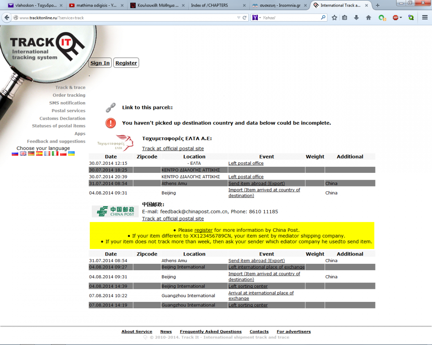
Task: Choose the German flag language
Action: click(31, 153)
